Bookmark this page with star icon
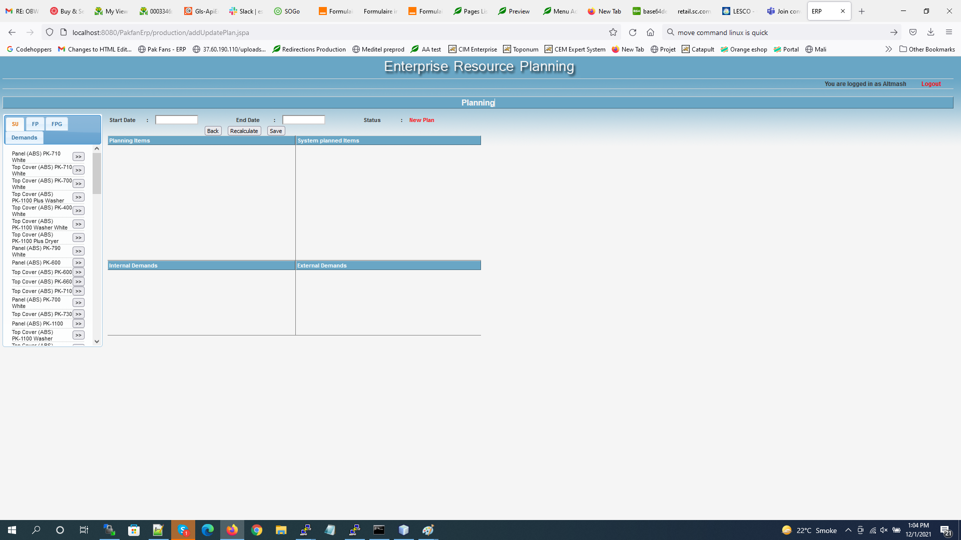961x540 pixels. point(613,32)
